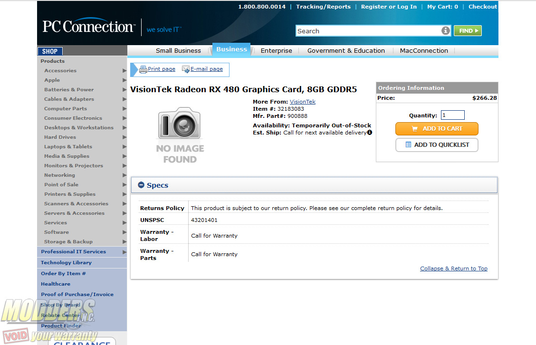
Task: Open the Software category
Action: (x=57, y=232)
